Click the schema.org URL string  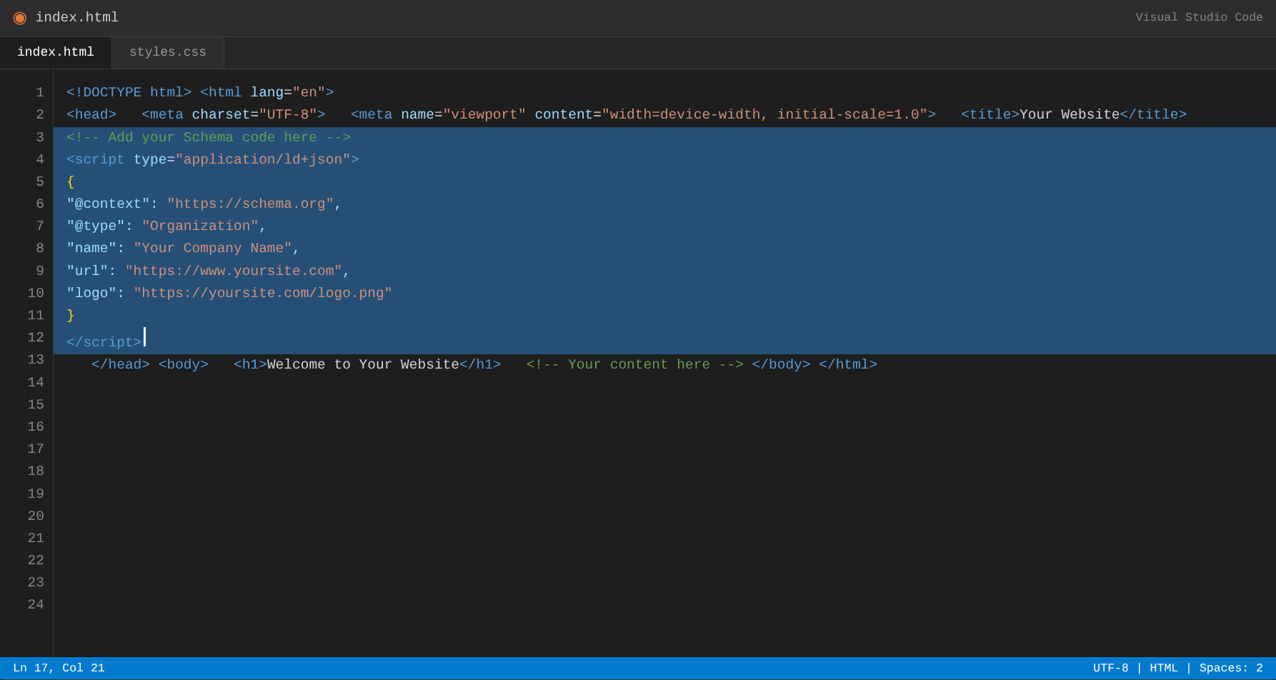tap(250, 204)
